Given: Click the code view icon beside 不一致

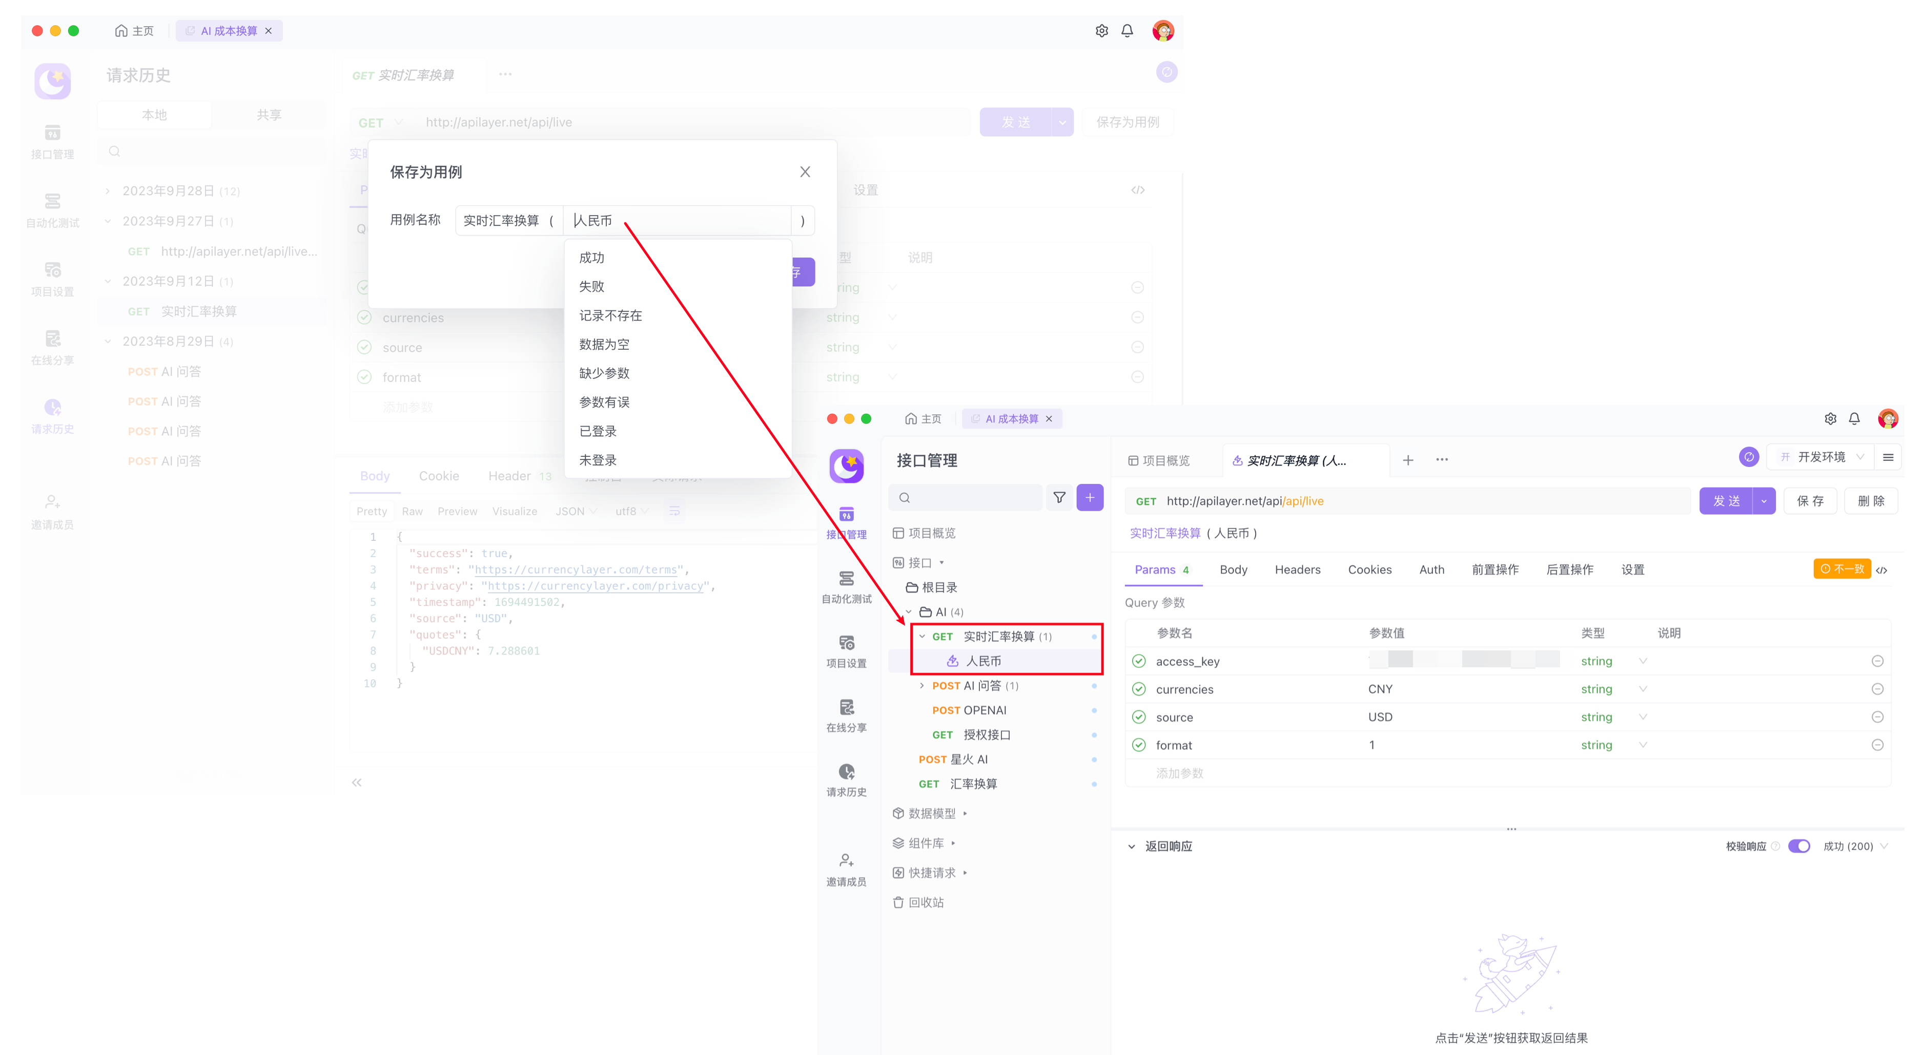Looking at the screenshot, I should coord(1881,569).
